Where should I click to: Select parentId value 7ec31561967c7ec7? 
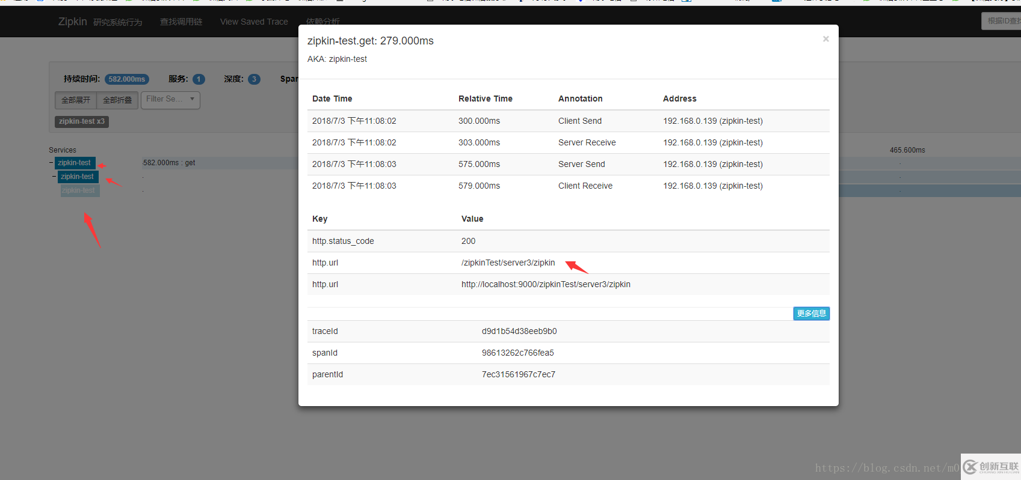519,374
